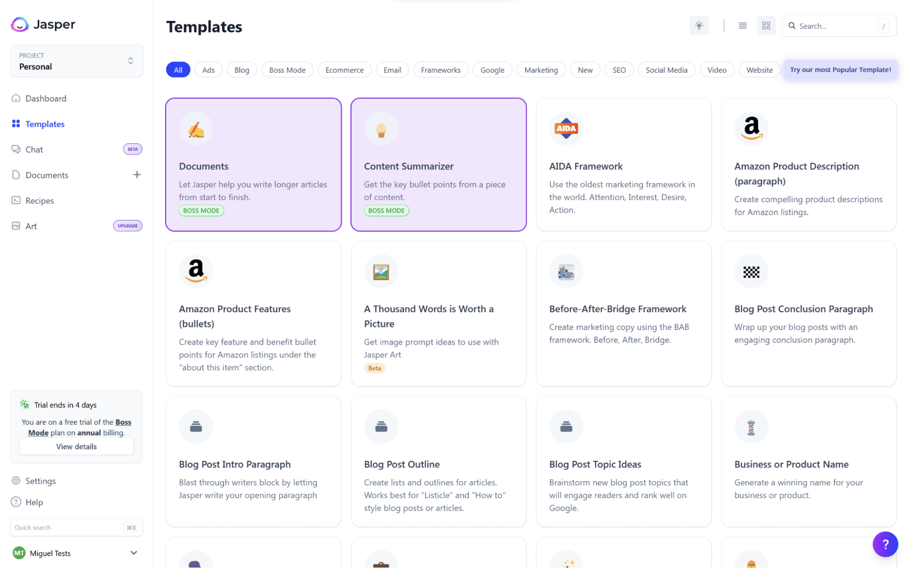This screenshot has width=909, height=568.
Task: Click the Business or Product Name title
Action: [791, 464]
